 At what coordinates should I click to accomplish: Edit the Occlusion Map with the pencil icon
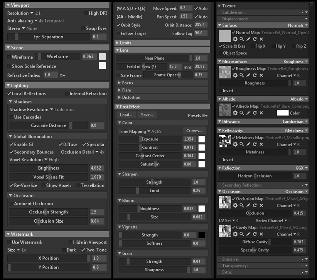(248, 205)
